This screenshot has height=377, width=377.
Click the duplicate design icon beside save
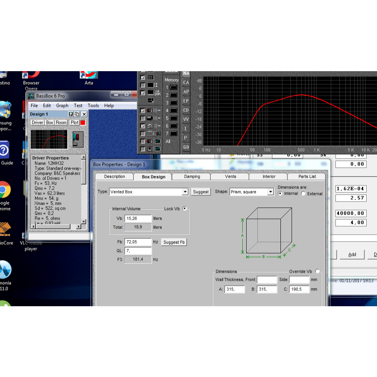77,114
